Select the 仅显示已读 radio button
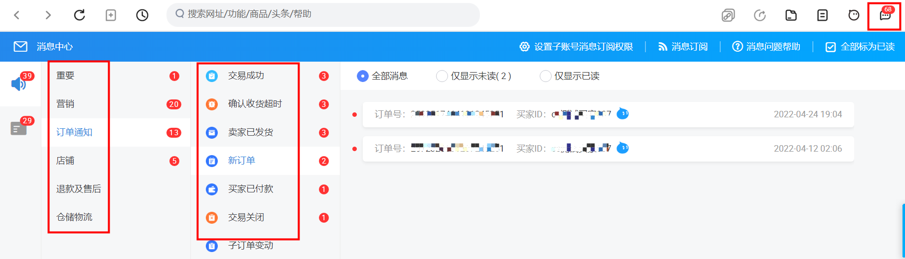This screenshot has width=905, height=259. pos(546,76)
